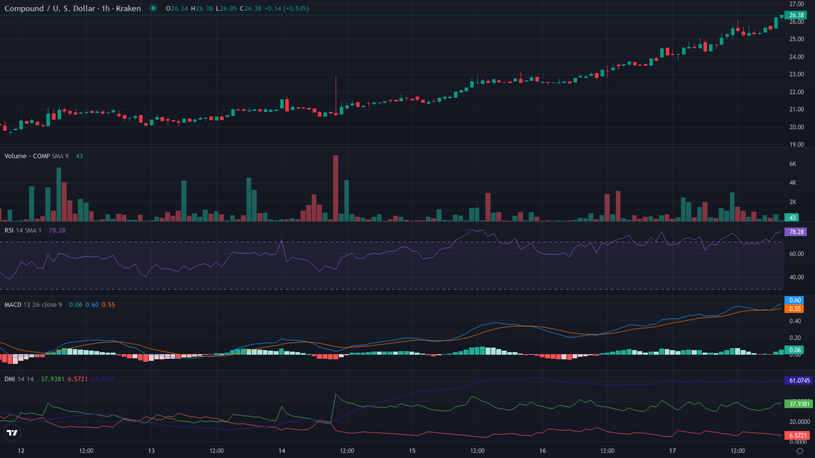Select the DMI 14 14 legend label

20,379
